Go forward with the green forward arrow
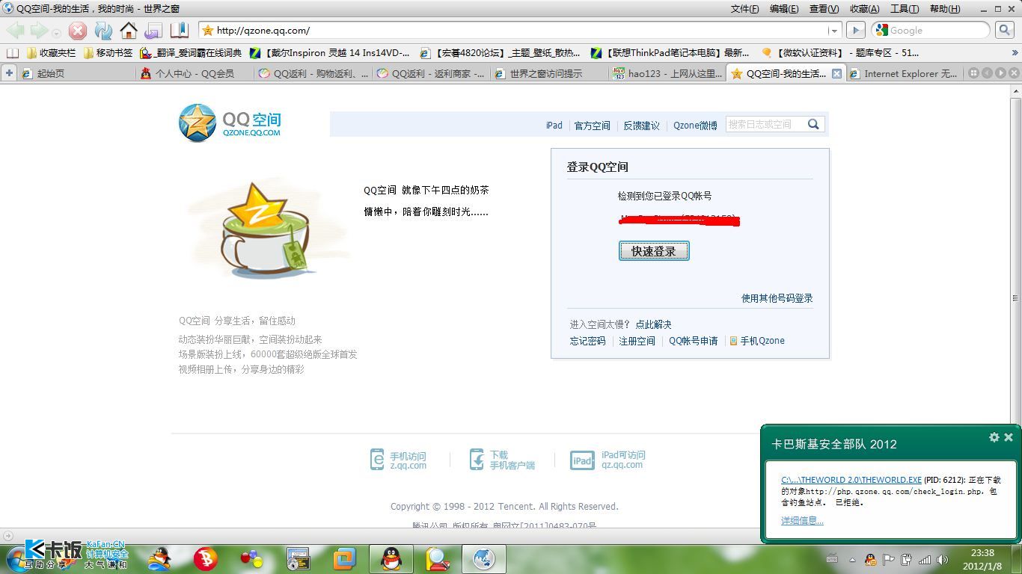 coord(39,31)
